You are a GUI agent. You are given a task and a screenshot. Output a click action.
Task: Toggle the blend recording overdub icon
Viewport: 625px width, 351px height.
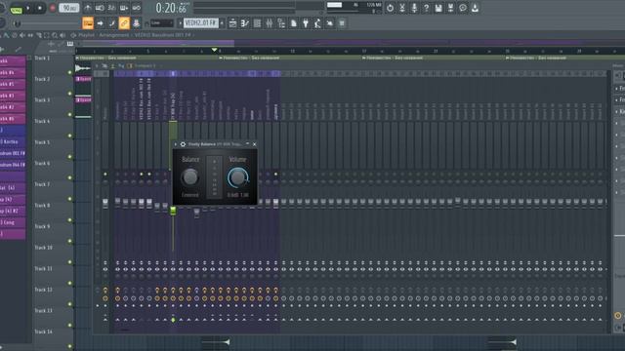click(x=124, y=8)
